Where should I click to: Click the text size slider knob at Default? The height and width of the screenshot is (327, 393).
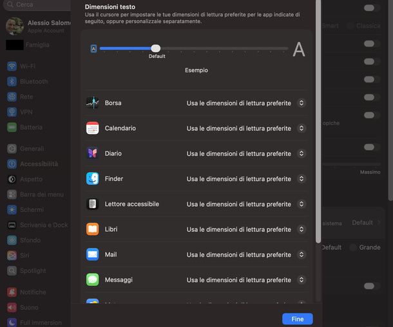tap(156, 48)
